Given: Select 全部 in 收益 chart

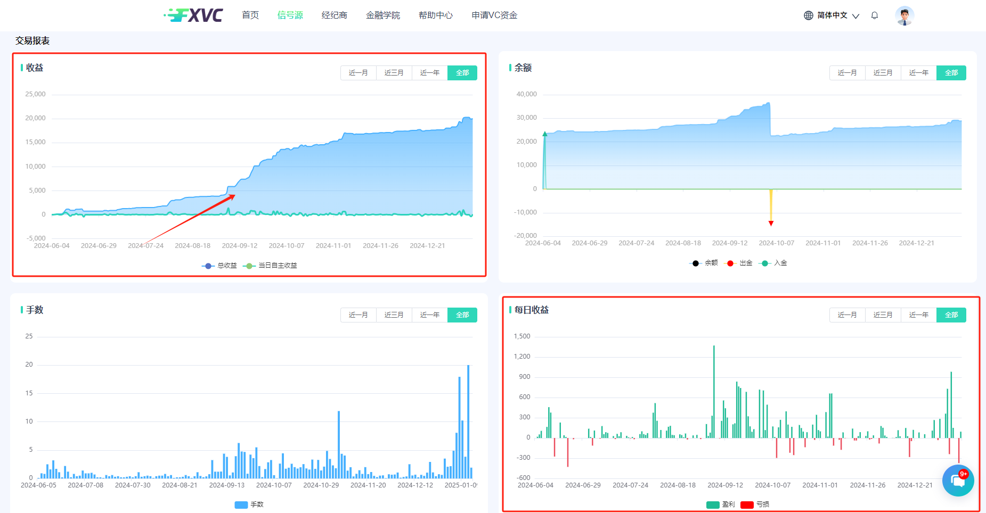Looking at the screenshot, I should click(462, 73).
